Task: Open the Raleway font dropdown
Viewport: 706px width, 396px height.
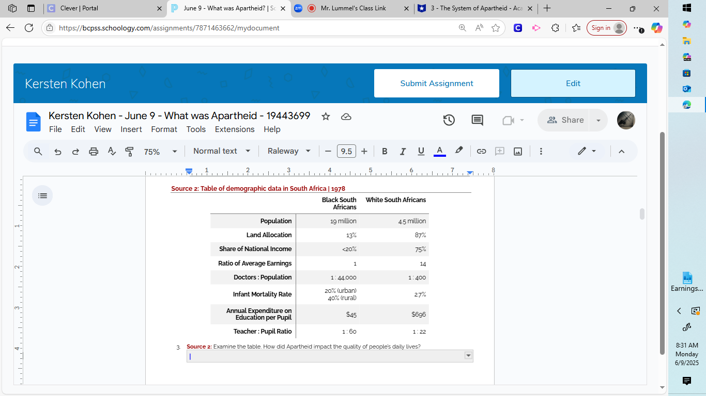Action: (289, 151)
